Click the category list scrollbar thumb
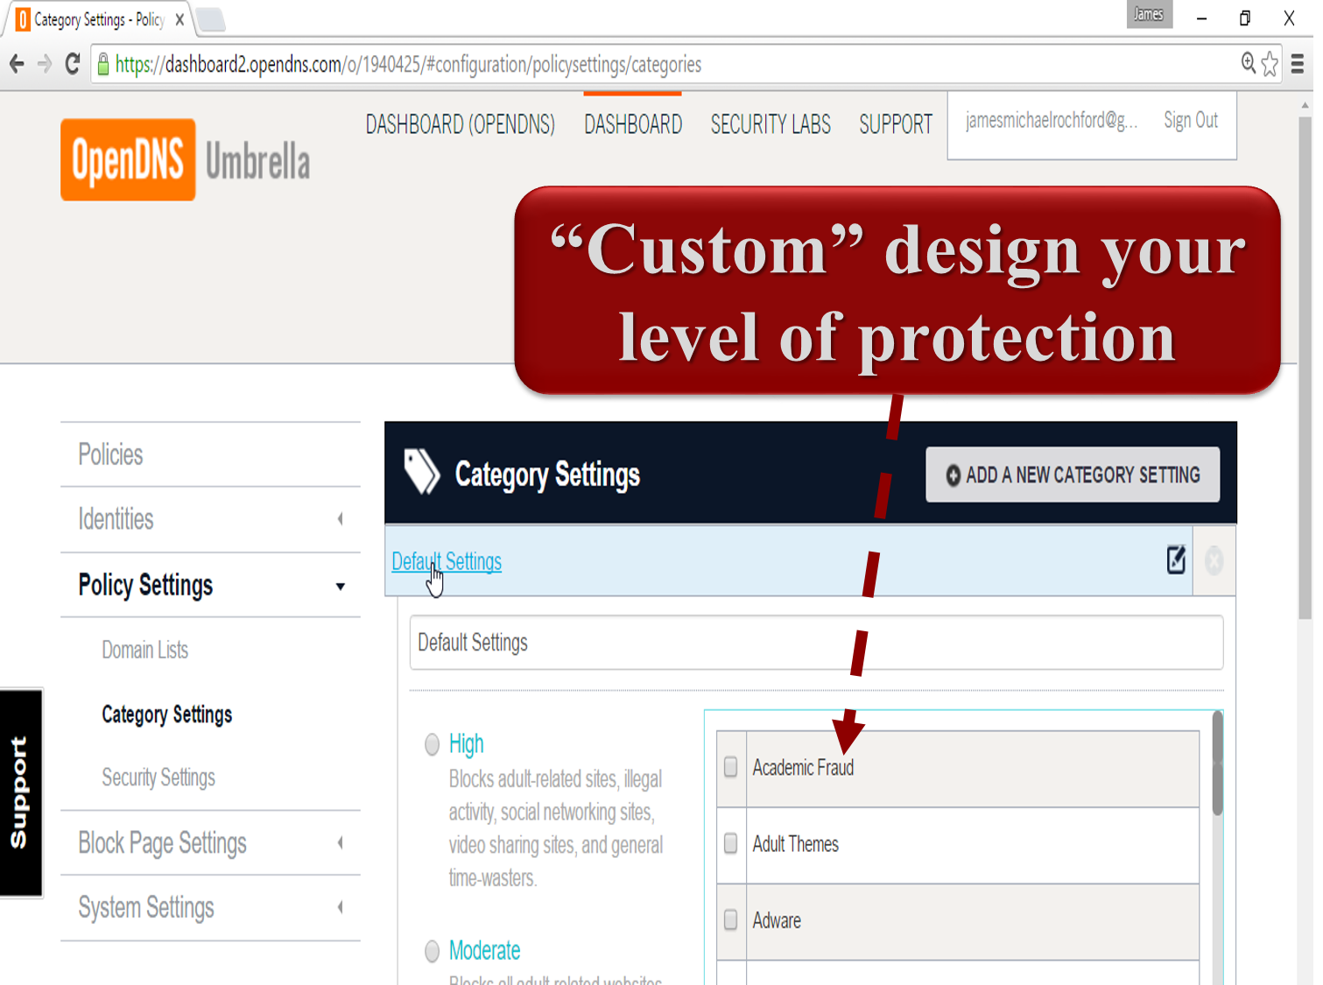Image resolution: width=1323 pixels, height=985 pixels. click(x=1217, y=763)
